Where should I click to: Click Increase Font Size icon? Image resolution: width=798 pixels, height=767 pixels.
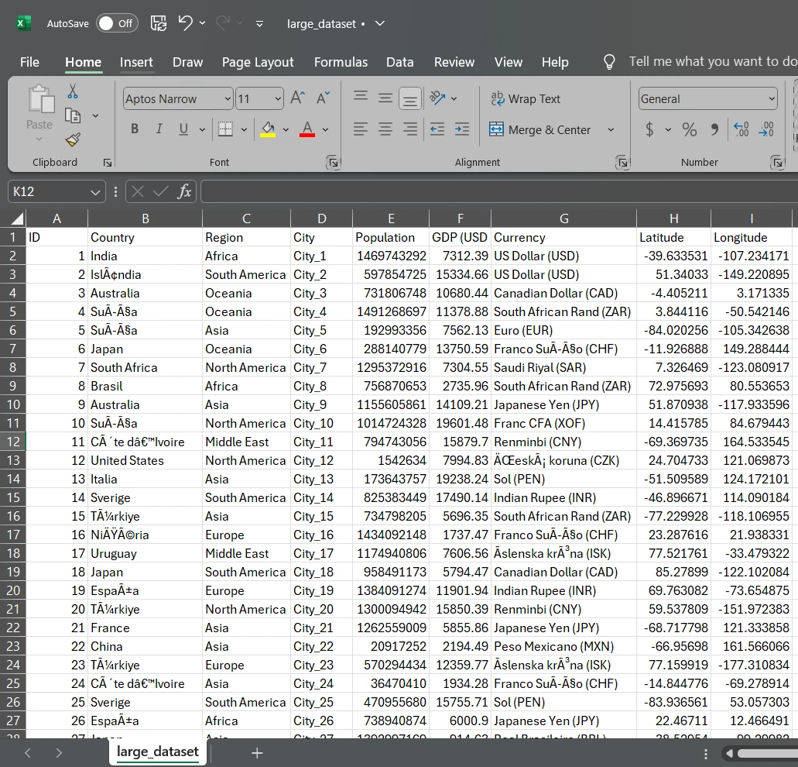click(x=297, y=98)
